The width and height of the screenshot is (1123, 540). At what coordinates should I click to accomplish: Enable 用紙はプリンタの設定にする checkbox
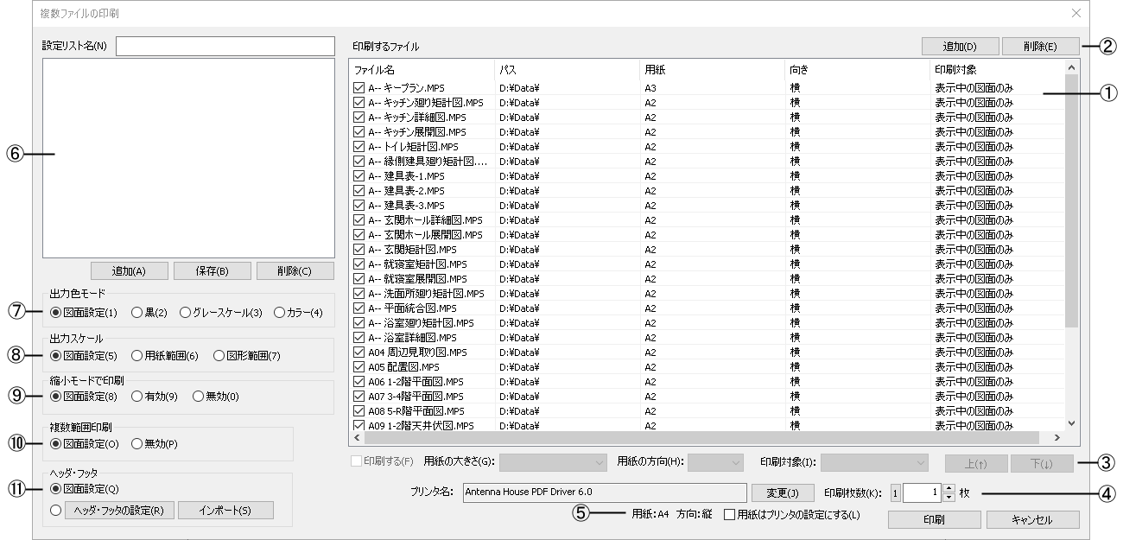pos(728,517)
